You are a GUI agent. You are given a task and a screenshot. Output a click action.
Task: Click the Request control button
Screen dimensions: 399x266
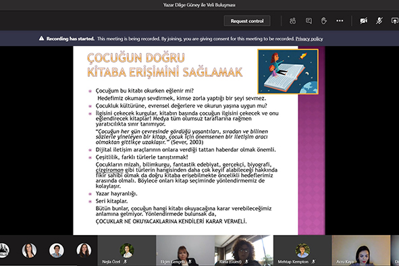coord(247,21)
